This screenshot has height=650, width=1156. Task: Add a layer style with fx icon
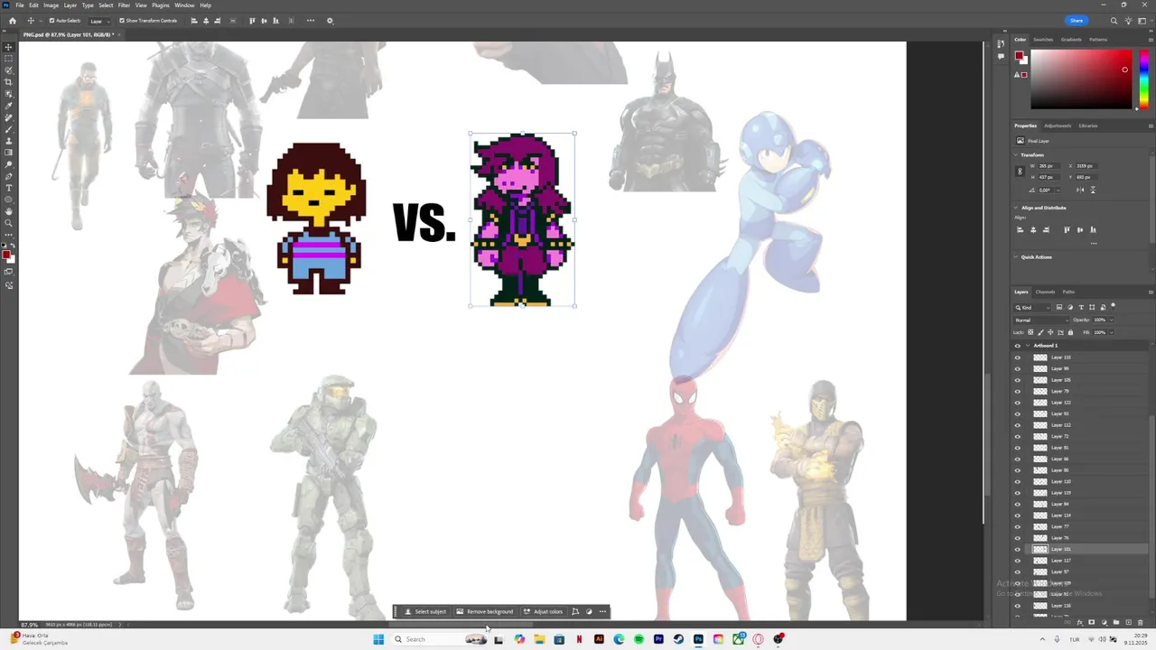point(1080,623)
